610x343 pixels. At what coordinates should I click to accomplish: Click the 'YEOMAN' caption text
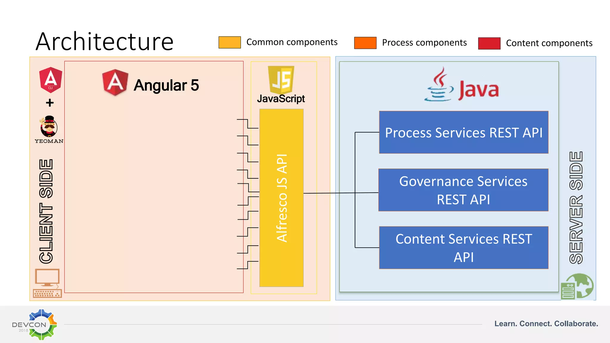tap(49, 141)
